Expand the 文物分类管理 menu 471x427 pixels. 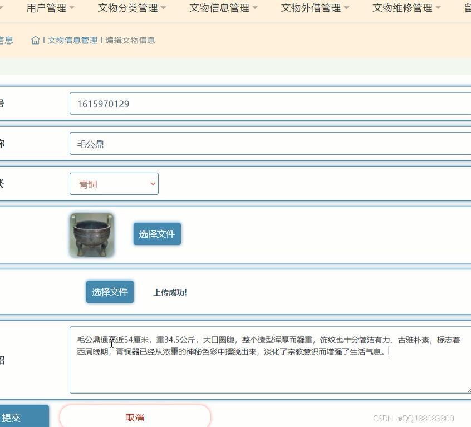[128, 8]
